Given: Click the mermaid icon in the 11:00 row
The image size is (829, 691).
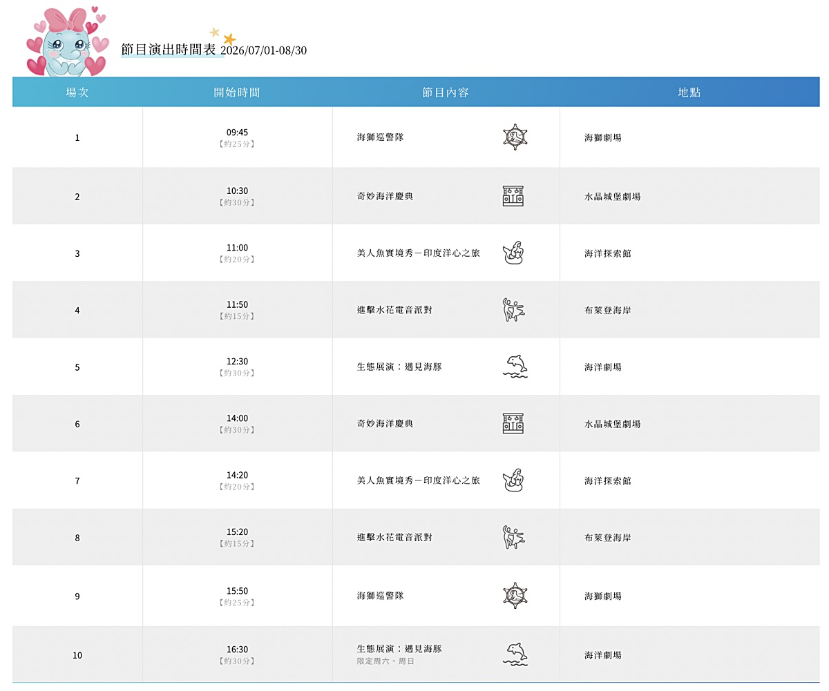Looking at the screenshot, I should (513, 253).
